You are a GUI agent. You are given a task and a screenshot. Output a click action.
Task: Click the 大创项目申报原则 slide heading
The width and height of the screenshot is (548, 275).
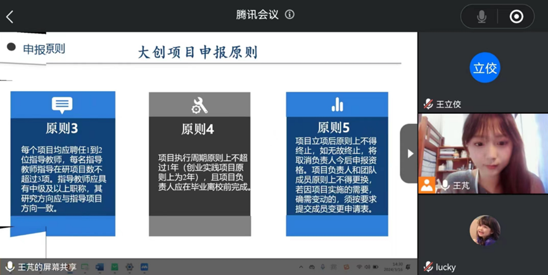(x=198, y=52)
